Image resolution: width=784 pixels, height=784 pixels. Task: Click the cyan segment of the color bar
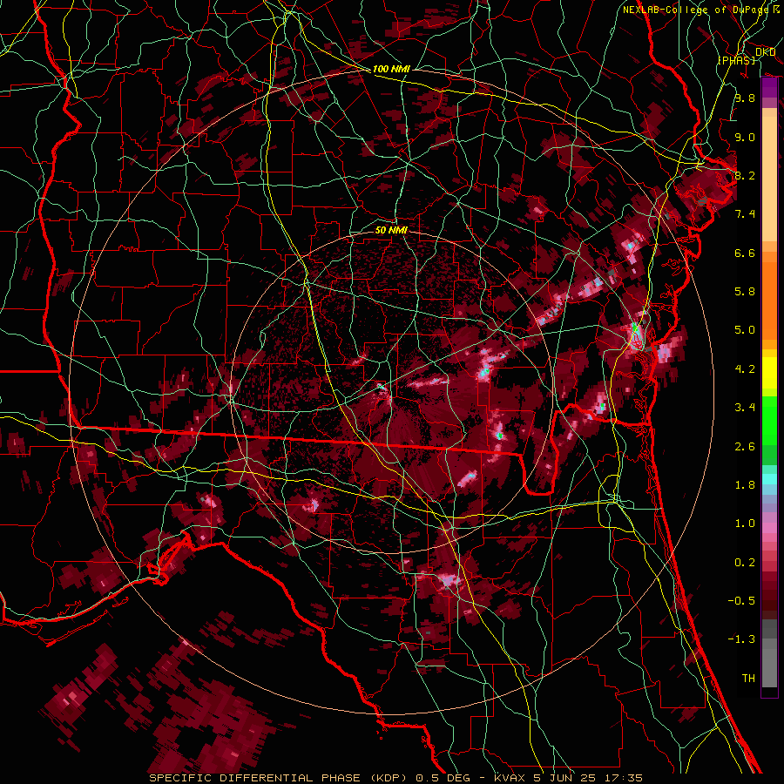tap(769, 479)
